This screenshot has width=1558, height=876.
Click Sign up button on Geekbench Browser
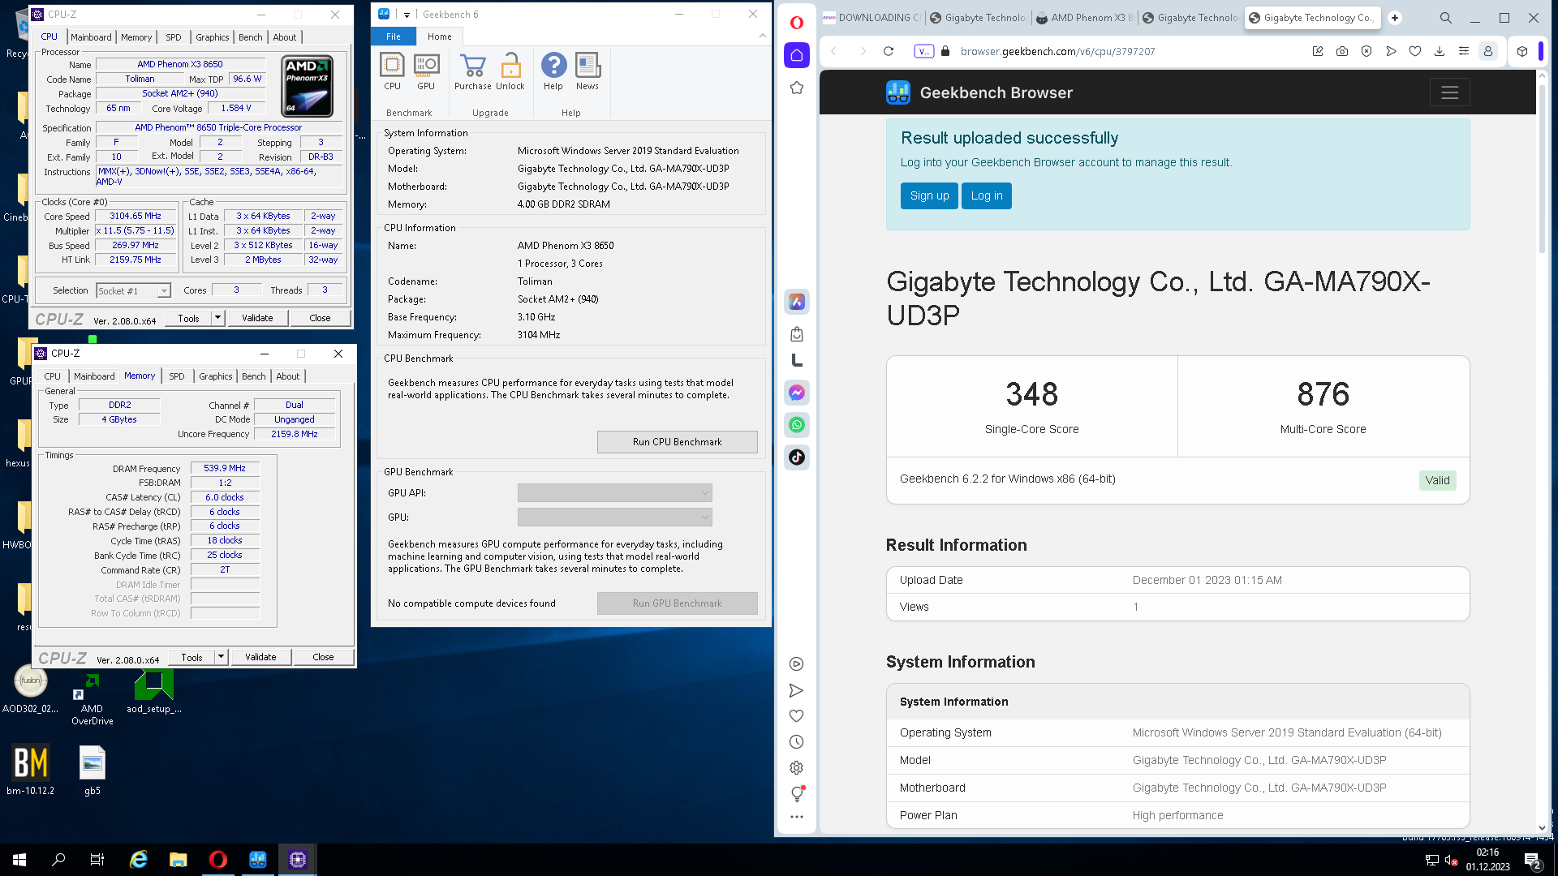pos(929,195)
